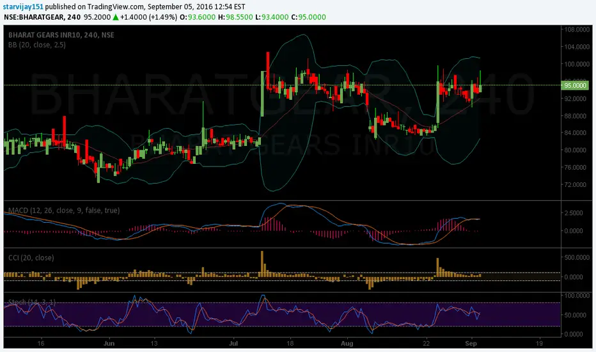Image resolution: width=596 pixels, height=352 pixels.
Task: Click the NSE:BHARATGEAR symbol label
Action: click(x=34, y=17)
